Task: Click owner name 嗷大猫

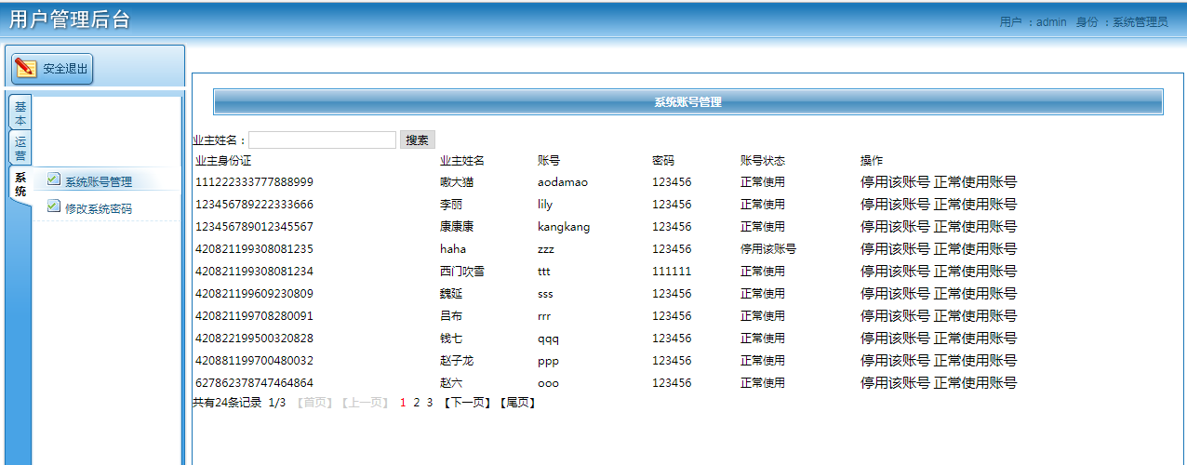Action: coord(457,181)
